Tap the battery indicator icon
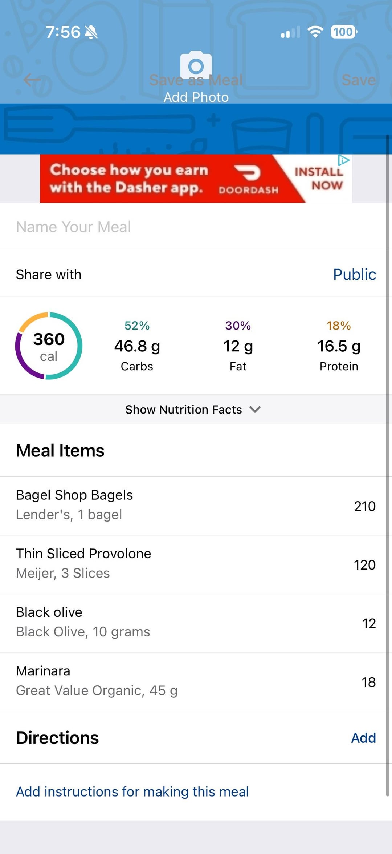 pos(343,32)
